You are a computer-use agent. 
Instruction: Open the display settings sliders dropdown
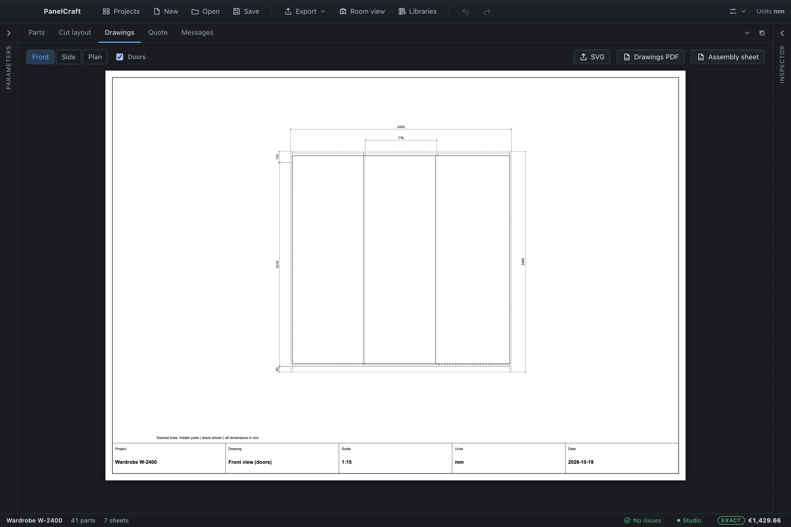pos(737,11)
